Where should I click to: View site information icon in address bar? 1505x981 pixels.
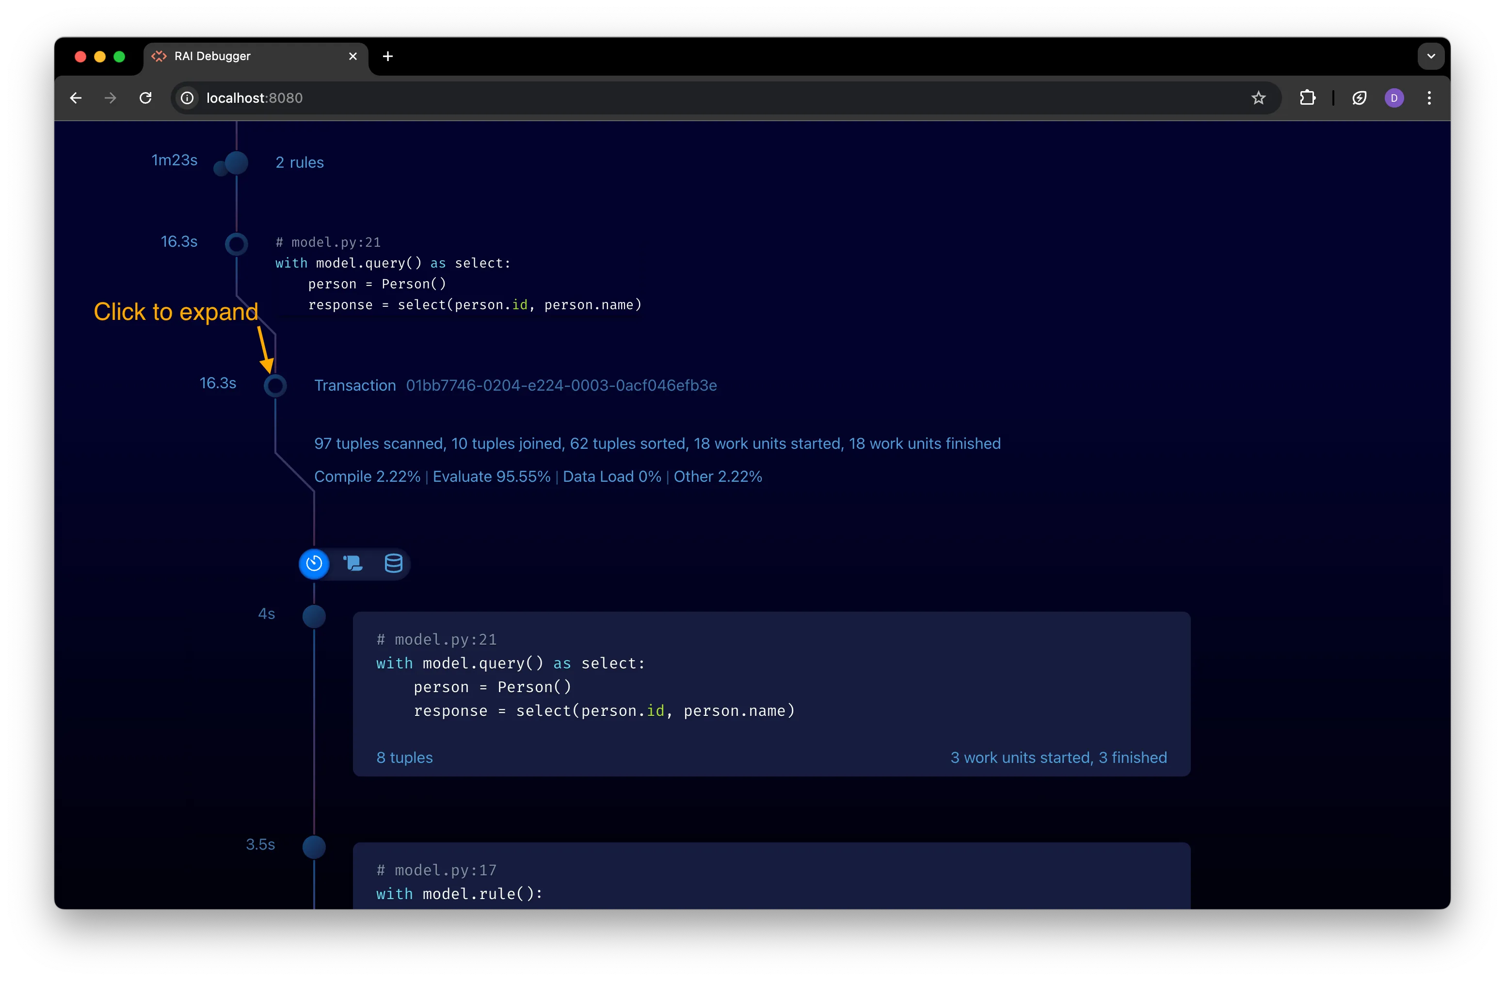(187, 98)
